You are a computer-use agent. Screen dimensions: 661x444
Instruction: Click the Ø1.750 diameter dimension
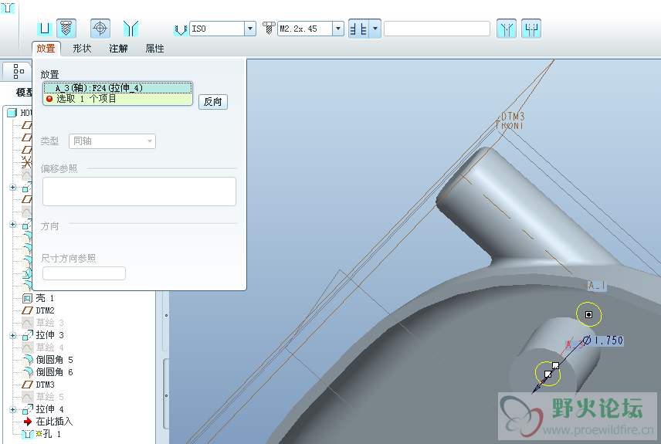pos(603,341)
